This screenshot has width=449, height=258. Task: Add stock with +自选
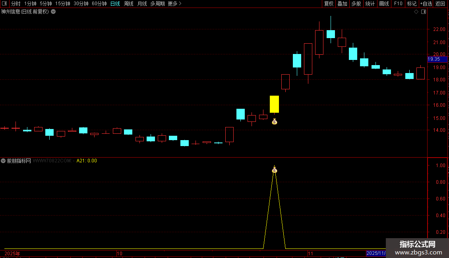426,4
